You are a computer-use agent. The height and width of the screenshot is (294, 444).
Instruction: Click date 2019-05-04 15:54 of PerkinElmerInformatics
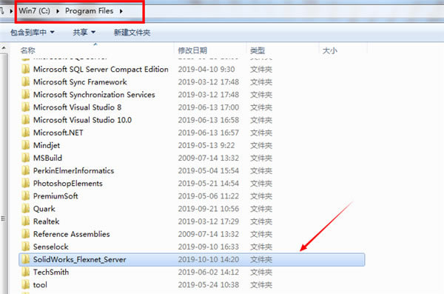pos(209,170)
